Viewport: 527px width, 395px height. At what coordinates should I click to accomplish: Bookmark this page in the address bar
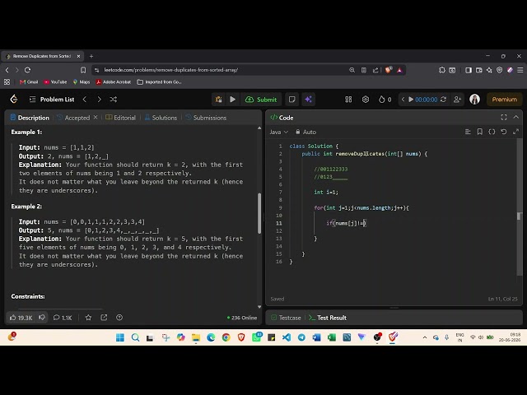(x=83, y=70)
